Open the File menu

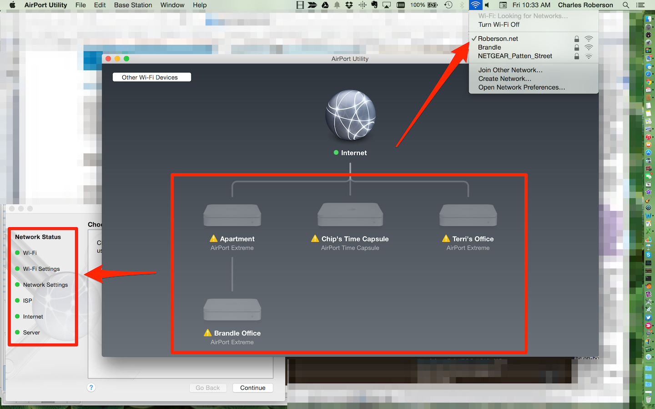pyautogui.click(x=81, y=5)
